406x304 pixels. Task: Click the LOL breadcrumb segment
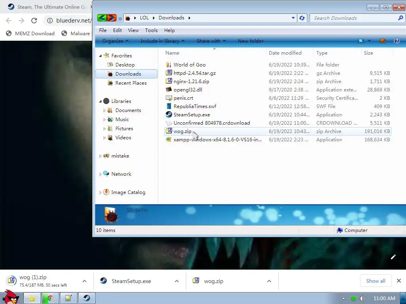(144, 18)
